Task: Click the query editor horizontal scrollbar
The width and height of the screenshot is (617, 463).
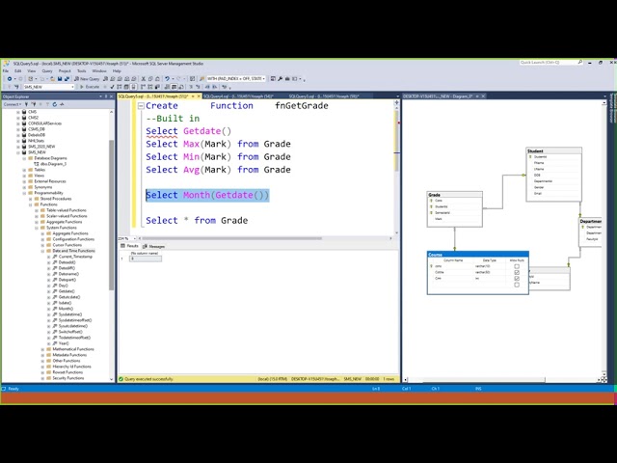Action: (x=232, y=238)
